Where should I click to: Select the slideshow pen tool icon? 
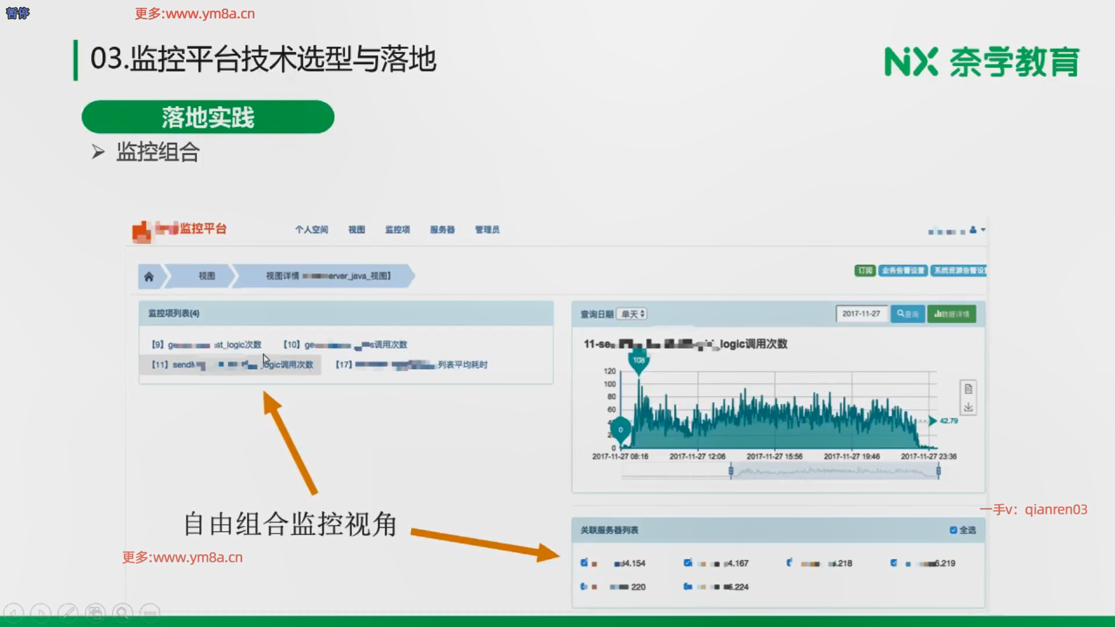pos(68,613)
